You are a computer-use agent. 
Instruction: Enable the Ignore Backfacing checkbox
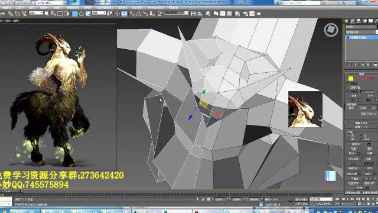(x=348, y=87)
